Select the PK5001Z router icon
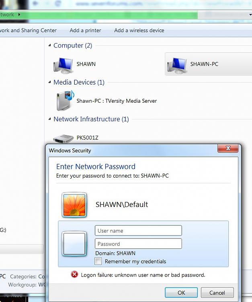Viewport: 252px width, 302px height. 64,139
